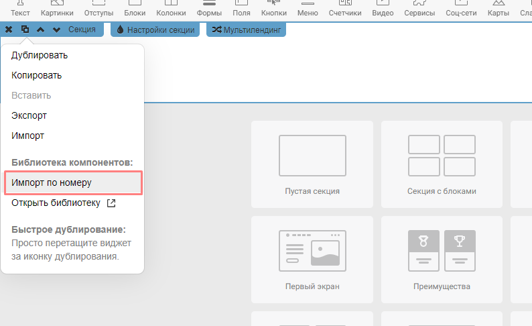Open the Мультилендинг panel
This screenshot has height=326, width=532.
246,30
